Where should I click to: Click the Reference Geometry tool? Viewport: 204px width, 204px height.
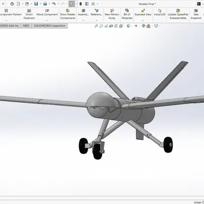click(x=96, y=12)
